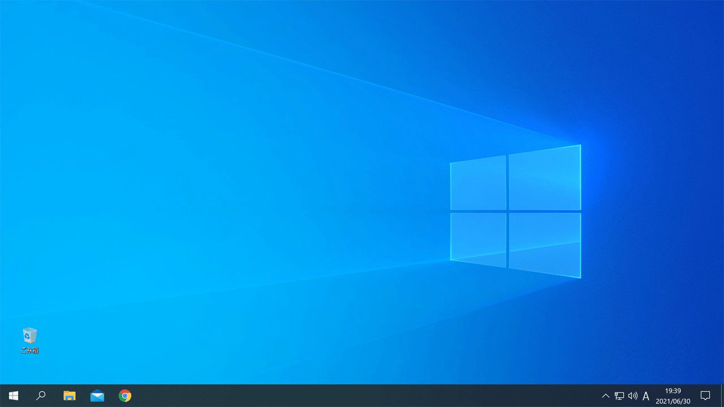Open the Mail app on taskbar
The image size is (724, 407).
[97, 396]
